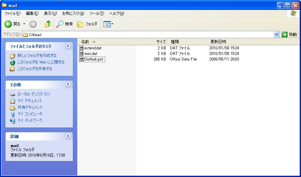Click the green Back arrow button
The image size is (301, 177).
point(8,24)
